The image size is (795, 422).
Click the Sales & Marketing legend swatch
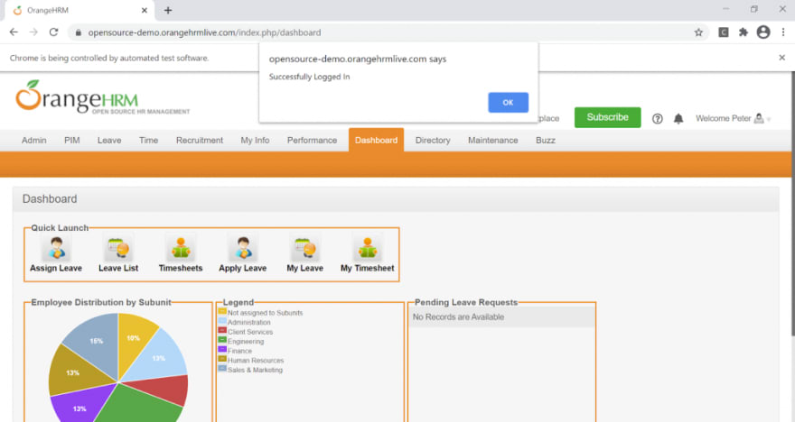pyautogui.click(x=222, y=369)
